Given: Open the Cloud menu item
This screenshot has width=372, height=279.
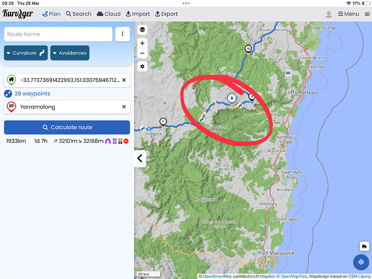Looking at the screenshot, I should pos(108,14).
